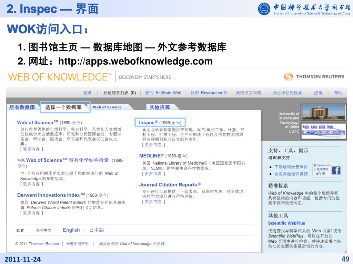Click 更多内容 under MEDLINE description
This screenshot has height=264, width=353.
coord(153,174)
